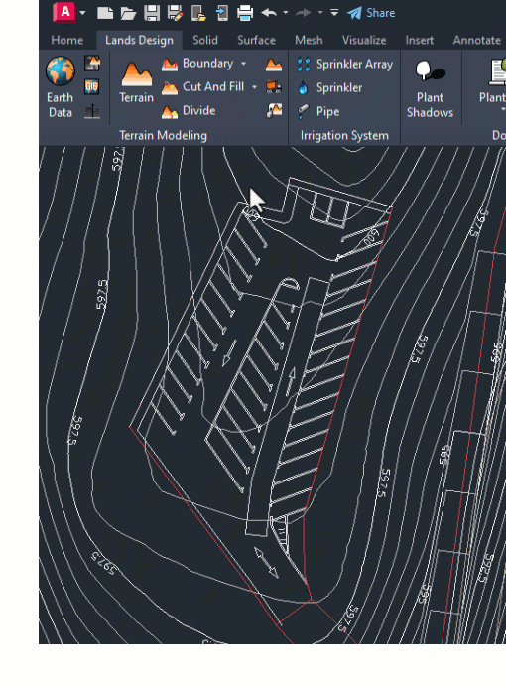
Task: Launch the Terrain tool
Action: coord(137,82)
